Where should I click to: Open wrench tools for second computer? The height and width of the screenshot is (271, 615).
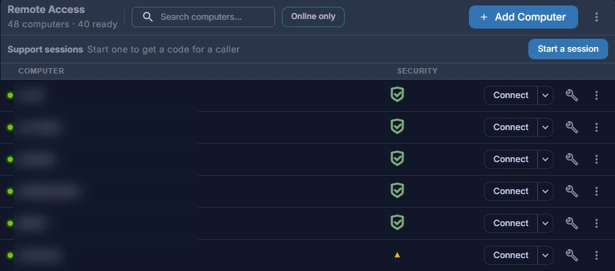point(572,127)
